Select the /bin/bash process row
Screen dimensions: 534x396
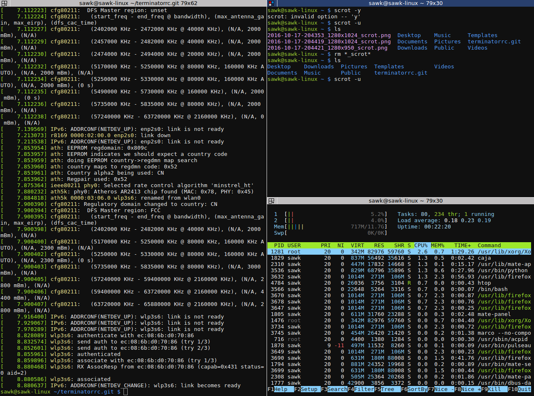pos(399,289)
